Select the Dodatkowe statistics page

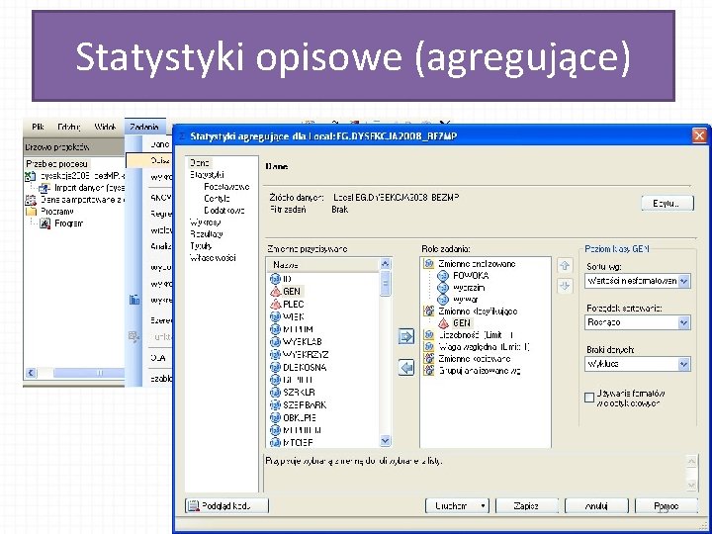point(224,211)
